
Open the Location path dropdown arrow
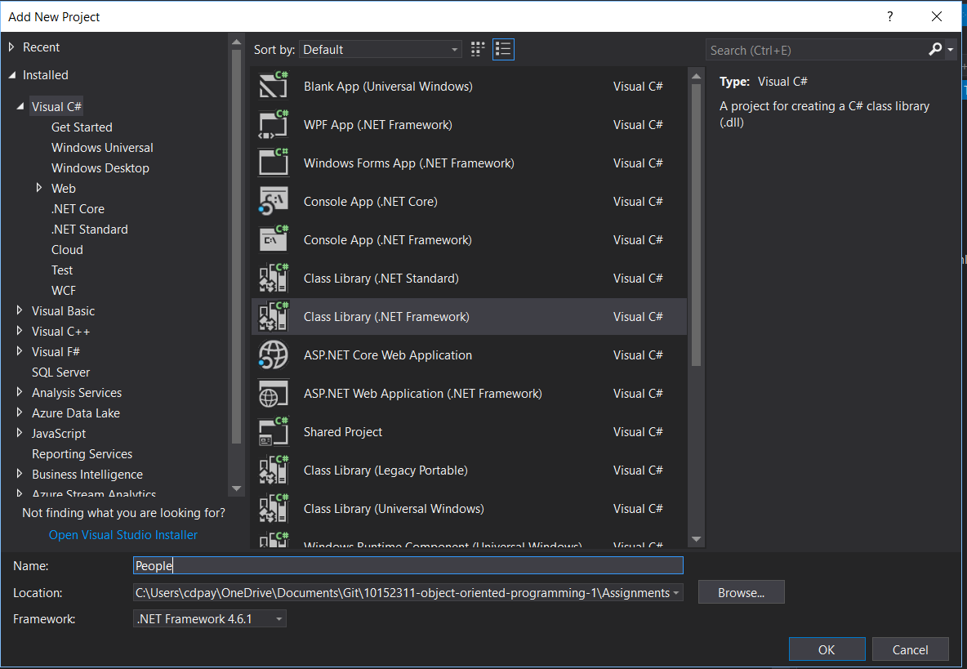coord(676,592)
